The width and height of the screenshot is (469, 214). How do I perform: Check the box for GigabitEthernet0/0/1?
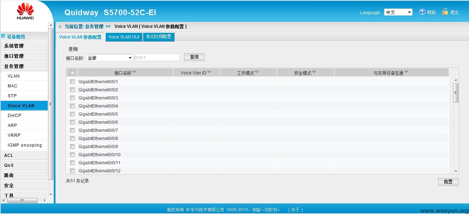[x=72, y=82]
